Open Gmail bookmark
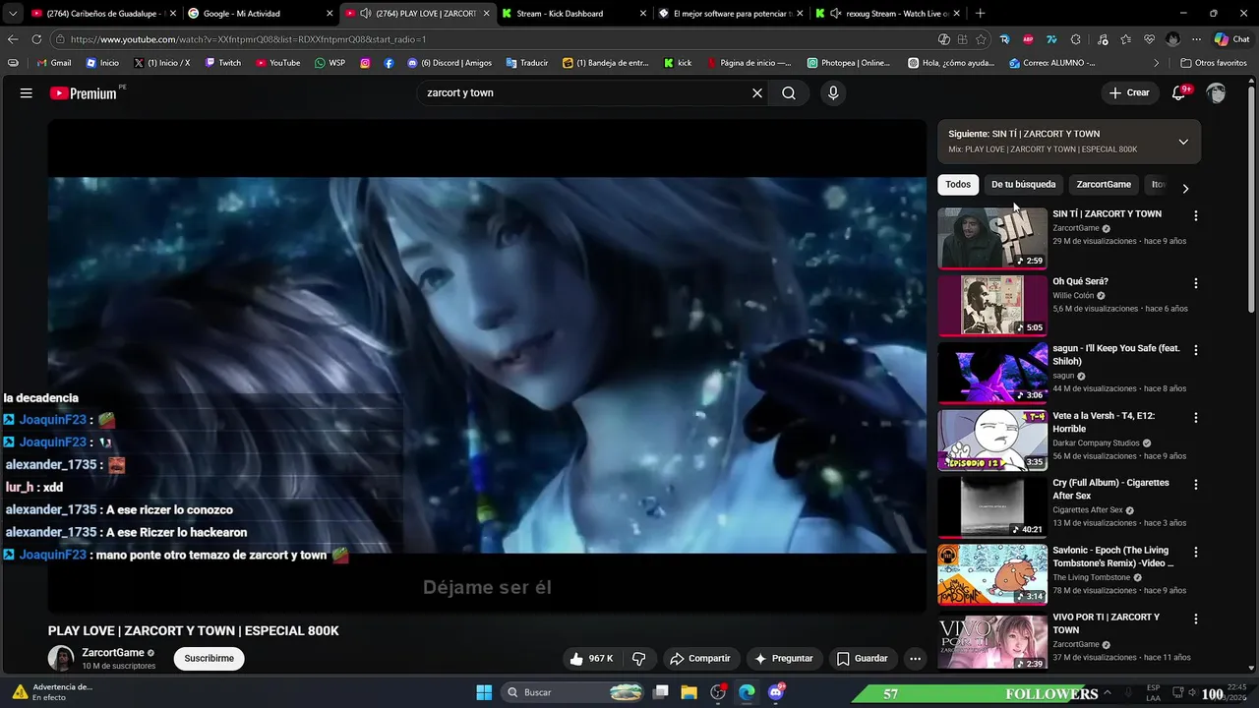This screenshot has height=708, width=1259. tap(54, 63)
